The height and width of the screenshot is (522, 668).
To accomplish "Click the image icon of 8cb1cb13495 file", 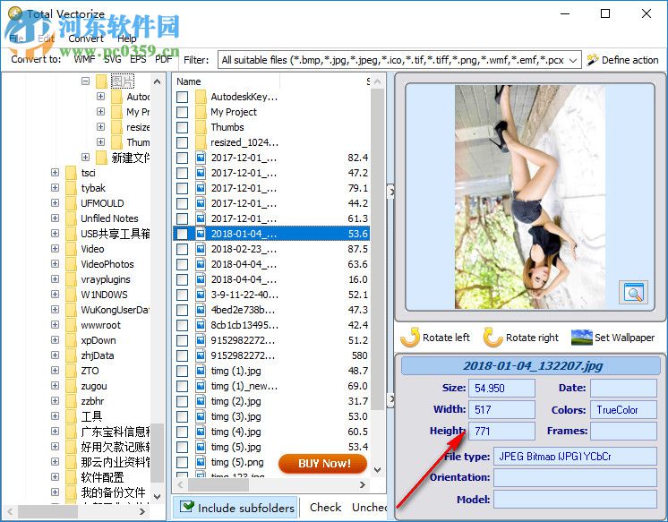I will [x=201, y=325].
